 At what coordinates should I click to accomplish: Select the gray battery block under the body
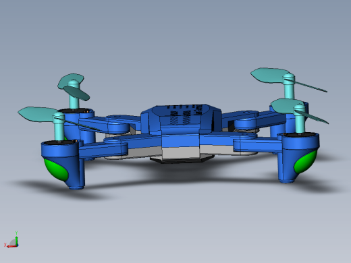181,152
